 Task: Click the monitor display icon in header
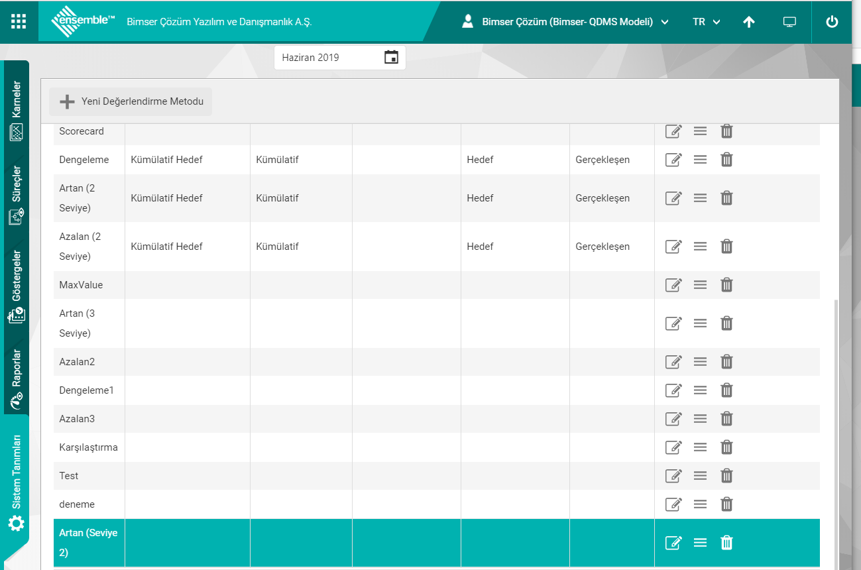click(x=789, y=22)
